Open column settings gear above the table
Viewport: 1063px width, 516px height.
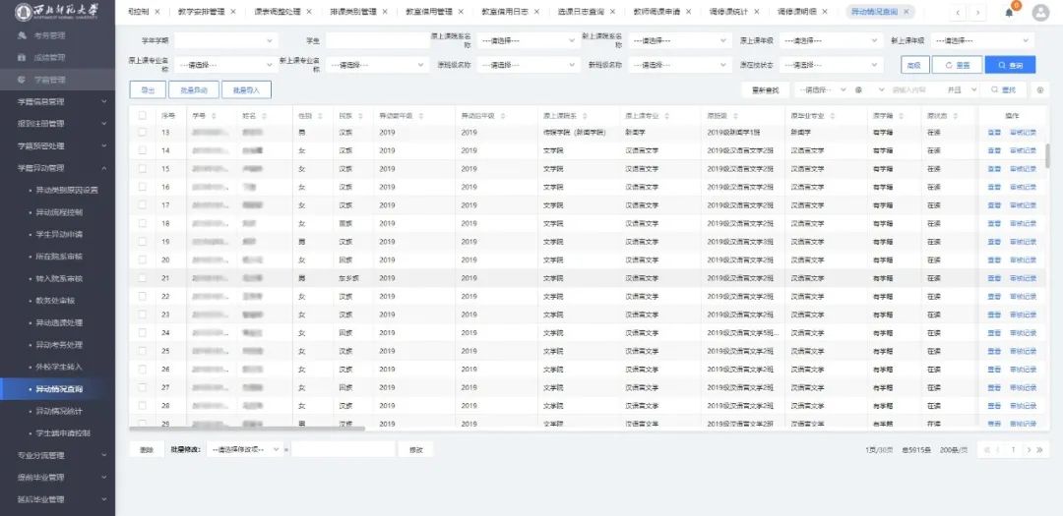[1041, 89]
